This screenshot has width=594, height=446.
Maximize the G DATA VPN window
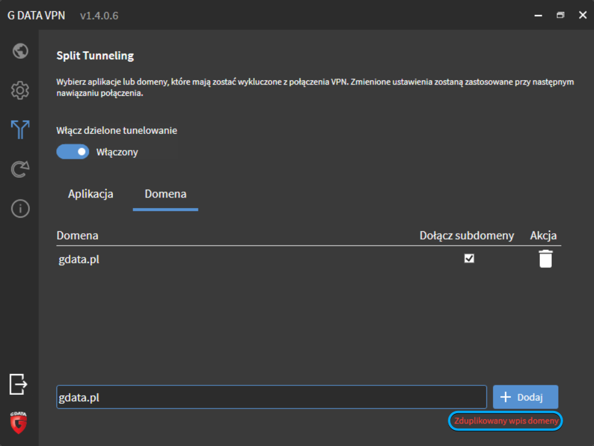point(560,15)
